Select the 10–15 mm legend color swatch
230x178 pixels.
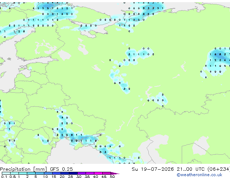(48, 173)
